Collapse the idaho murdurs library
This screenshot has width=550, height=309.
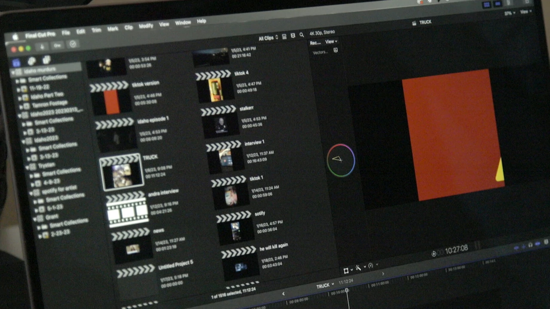[x=13, y=72]
